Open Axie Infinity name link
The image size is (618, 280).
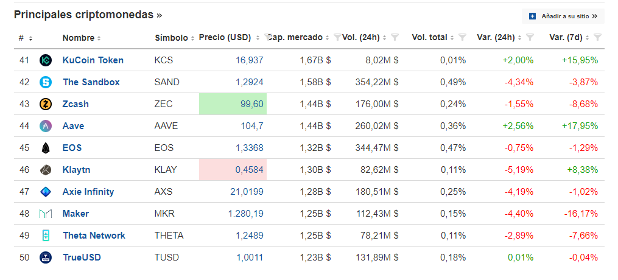[x=88, y=192]
